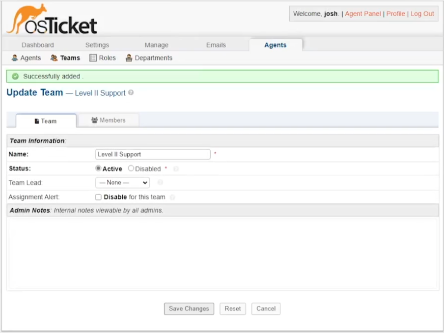Open Departments using its icon
The image size is (444, 333).
(129, 57)
